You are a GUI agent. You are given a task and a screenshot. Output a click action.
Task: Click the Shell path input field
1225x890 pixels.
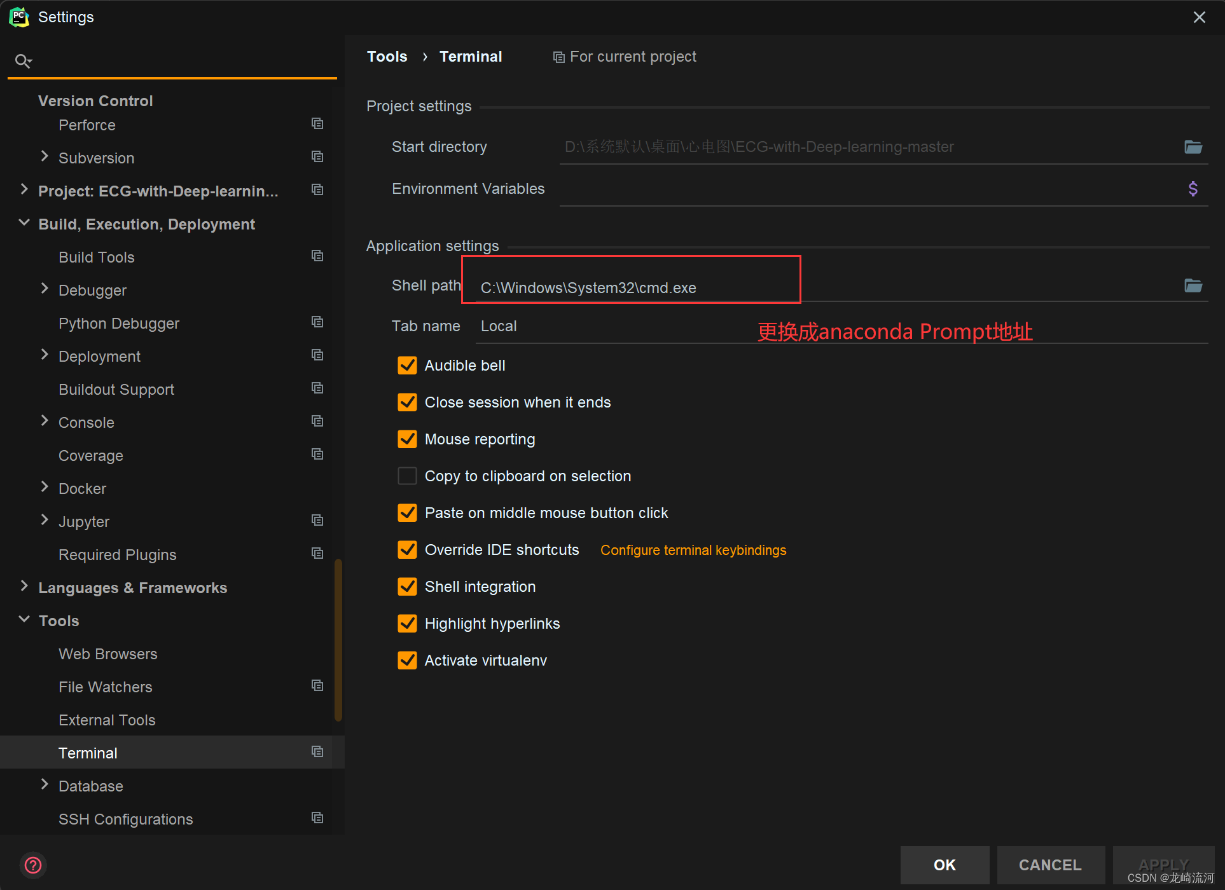tap(636, 288)
